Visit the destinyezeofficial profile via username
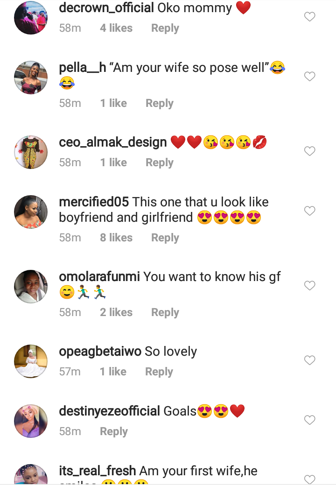The height and width of the screenshot is (486, 336). tap(110, 411)
